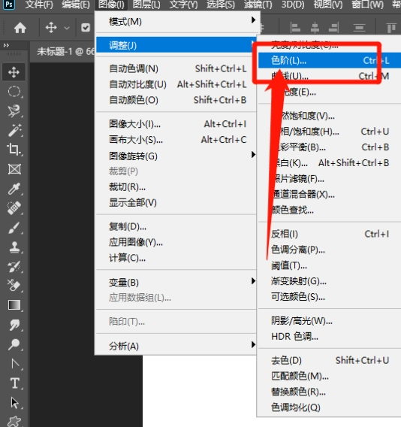Choose 计算(C)... menu item
This screenshot has width=401, height=427.
click(176, 258)
